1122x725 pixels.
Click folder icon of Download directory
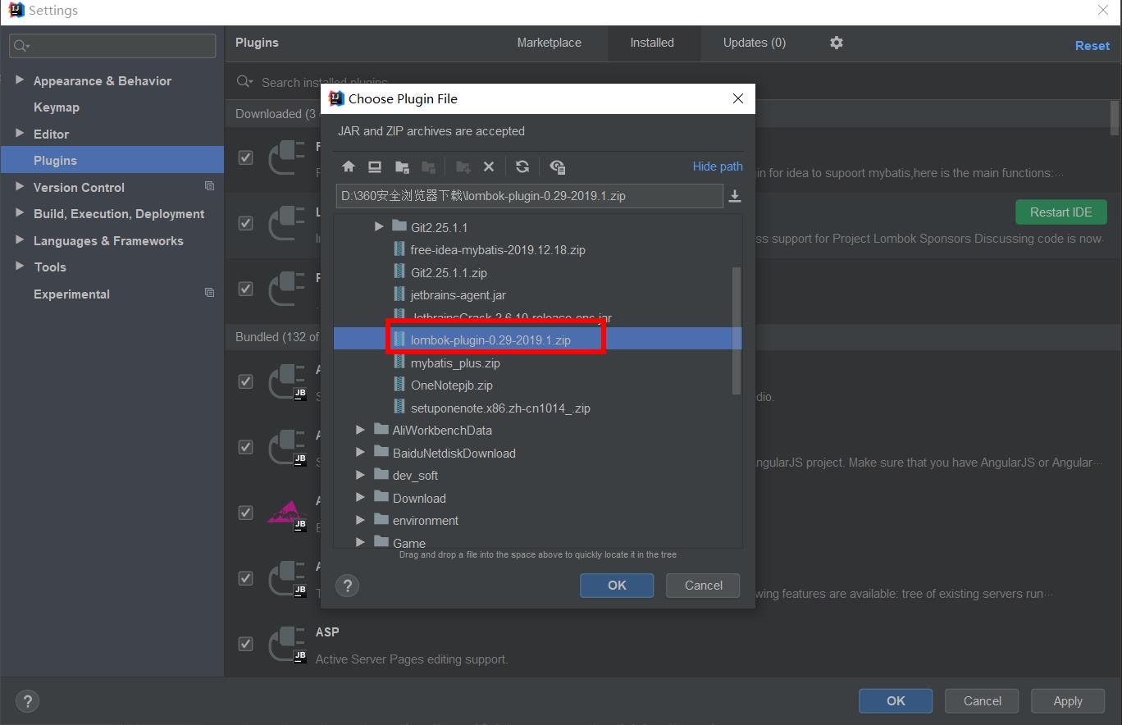tap(381, 496)
